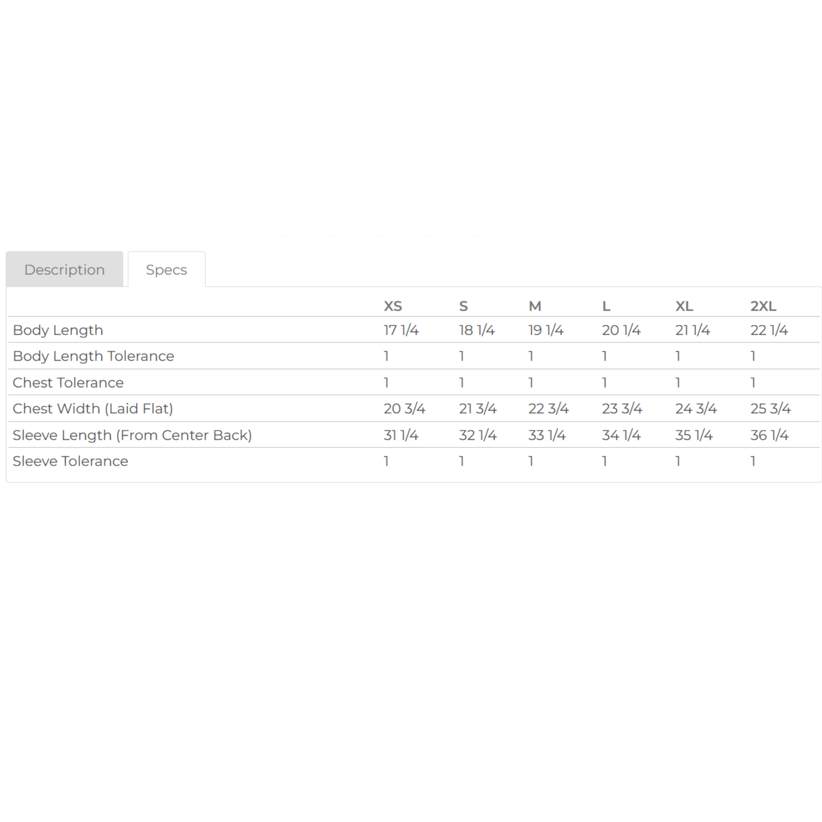822x822 pixels.
Task: Click the M size column header
Action: click(535, 306)
